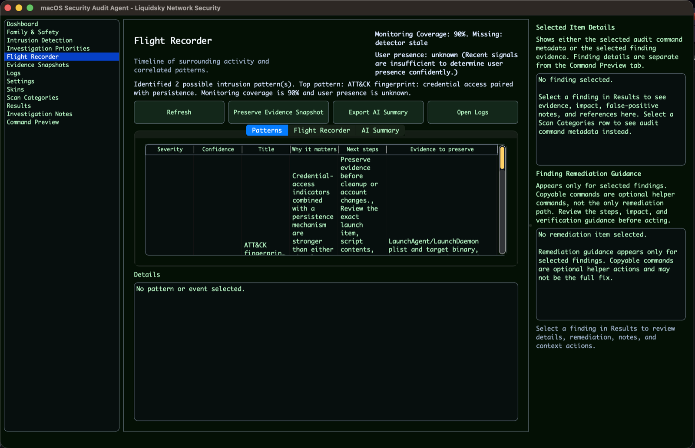This screenshot has width=695, height=448.
Task: Click the 'No pattern or event selected.' details box
Action: pos(326,352)
